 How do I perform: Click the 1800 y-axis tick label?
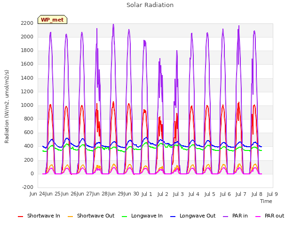(27, 51)
